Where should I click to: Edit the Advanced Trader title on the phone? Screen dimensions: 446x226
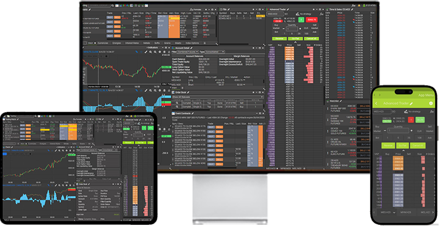pyautogui.click(x=411, y=104)
